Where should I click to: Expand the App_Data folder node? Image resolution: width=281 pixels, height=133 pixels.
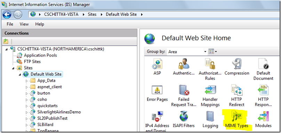coord(27,81)
